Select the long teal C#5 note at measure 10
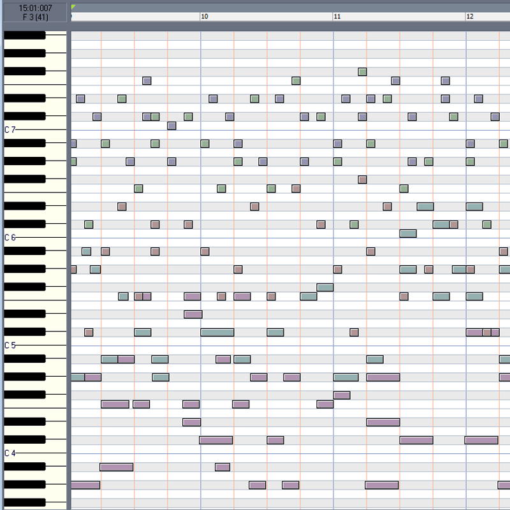The width and height of the screenshot is (510, 510). [x=217, y=332]
